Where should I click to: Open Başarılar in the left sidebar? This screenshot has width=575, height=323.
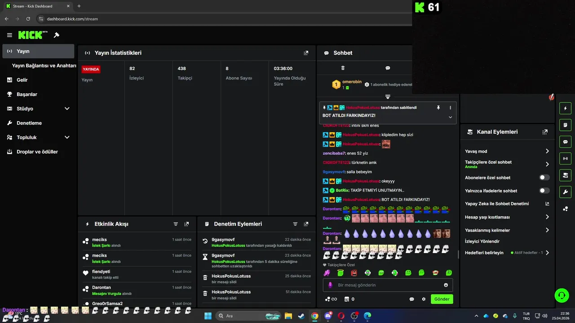tap(38, 94)
